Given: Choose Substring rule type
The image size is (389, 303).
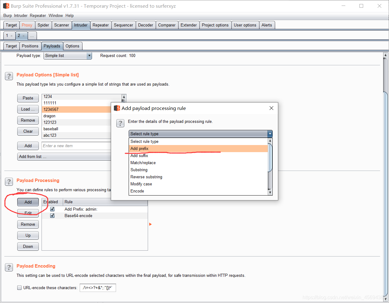Looking at the screenshot, I should pyautogui.click(x=198, y=170).
